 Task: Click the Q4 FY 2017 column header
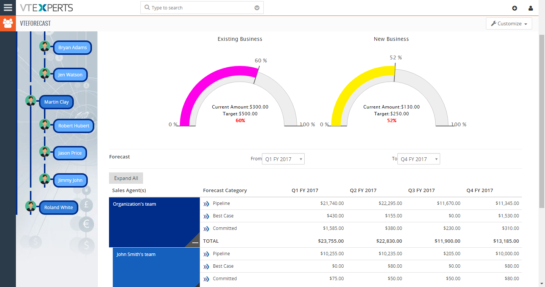tap(480, 191)
